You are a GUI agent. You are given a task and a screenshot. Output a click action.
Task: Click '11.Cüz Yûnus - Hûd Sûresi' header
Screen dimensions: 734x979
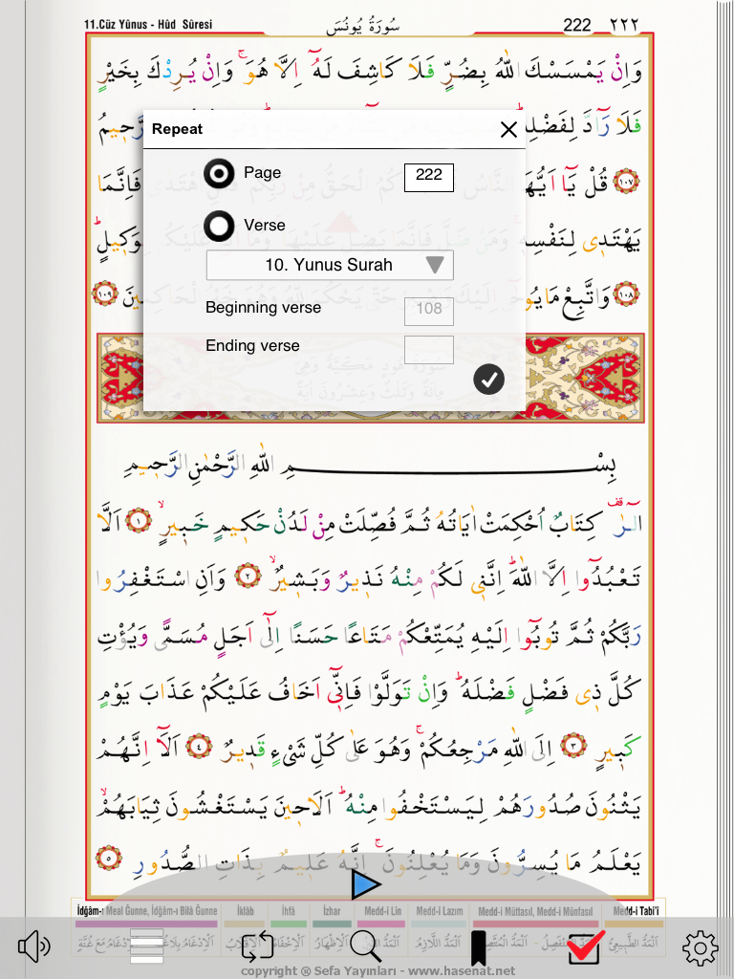click(x=148, y=25)
